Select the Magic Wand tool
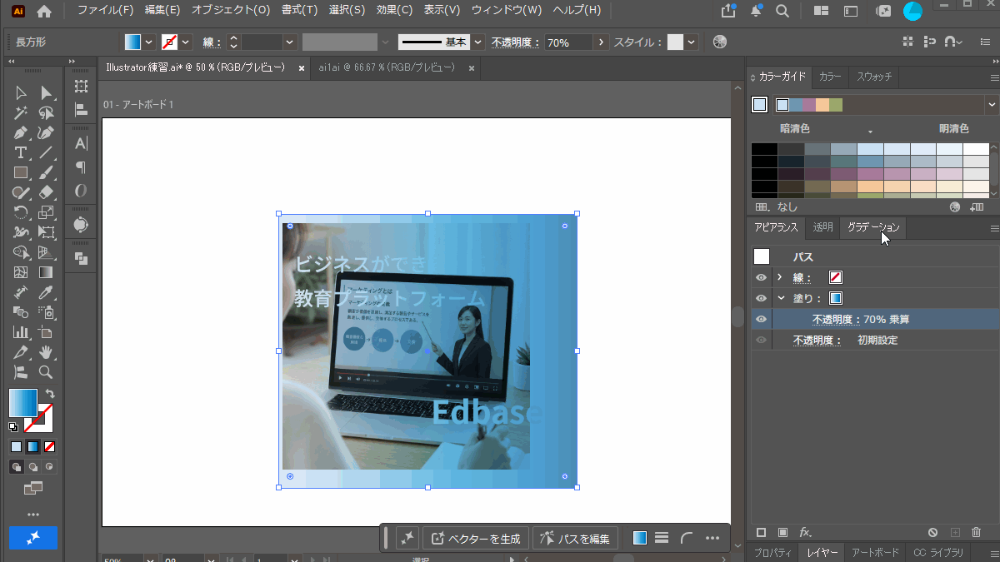 (21, 112)
